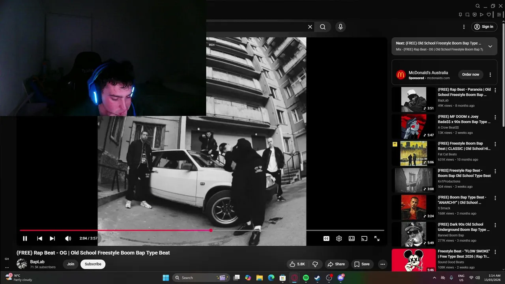The height and width of the screenshot is (284, 505).
Task: Open Discord from the taskbar
Action: [341, 278]
